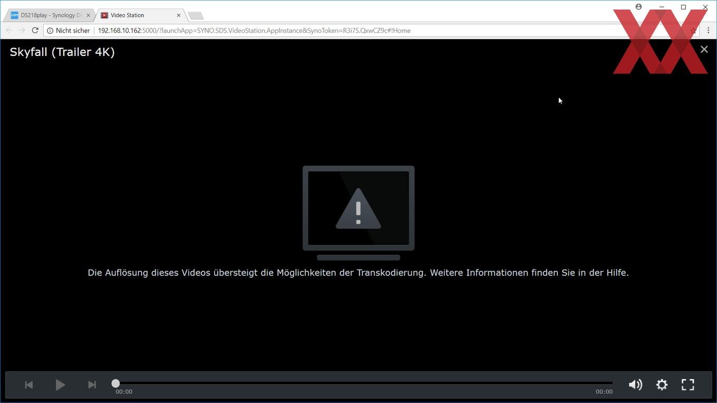Open Chrome menu three dots
The image size is (717, 403).
point(709,31)
